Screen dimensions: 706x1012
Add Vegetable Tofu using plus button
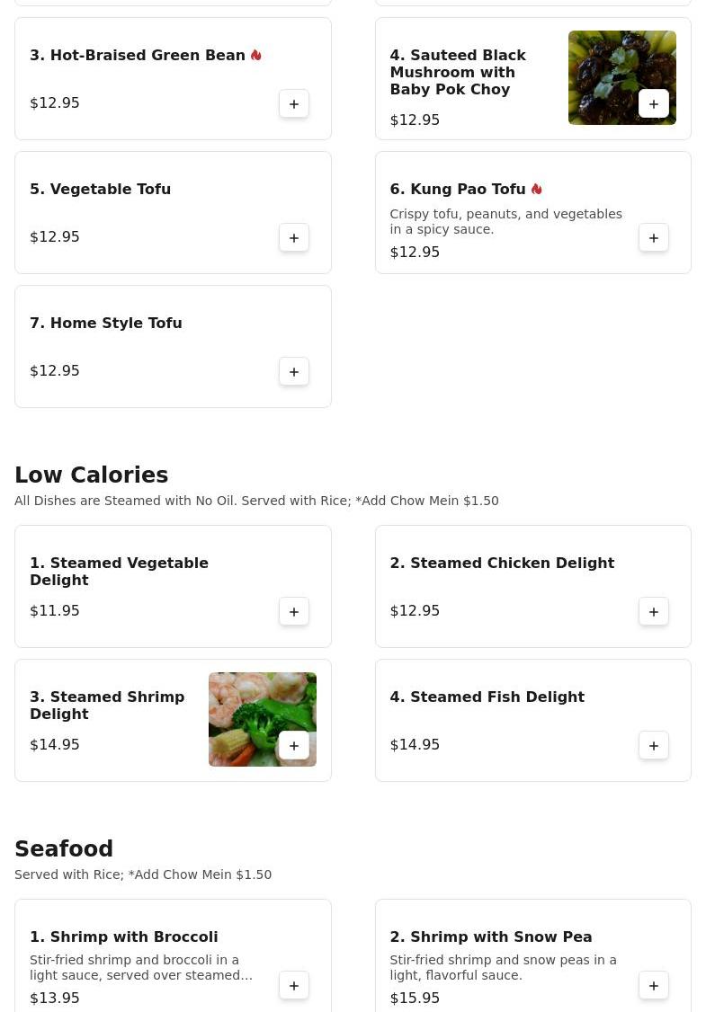pyautogui.click(x=294, y=238)
